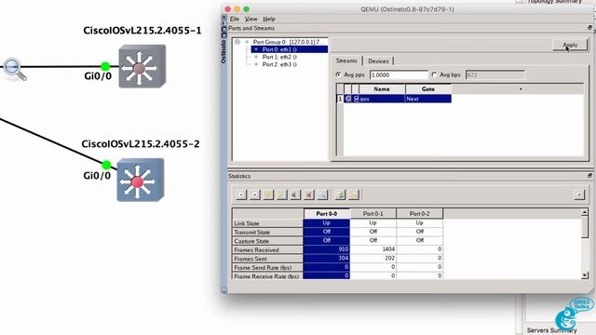Click the Apply button
Screen dimensions: 596x335
(570, 45)
